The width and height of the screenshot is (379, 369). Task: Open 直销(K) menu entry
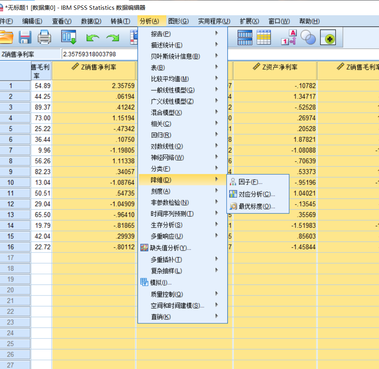pos(182,317)
